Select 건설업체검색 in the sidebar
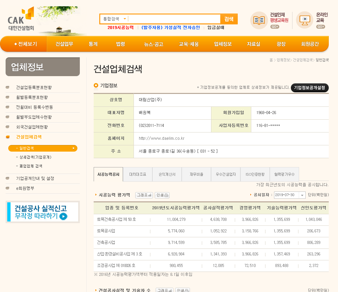 coord(29,137)
